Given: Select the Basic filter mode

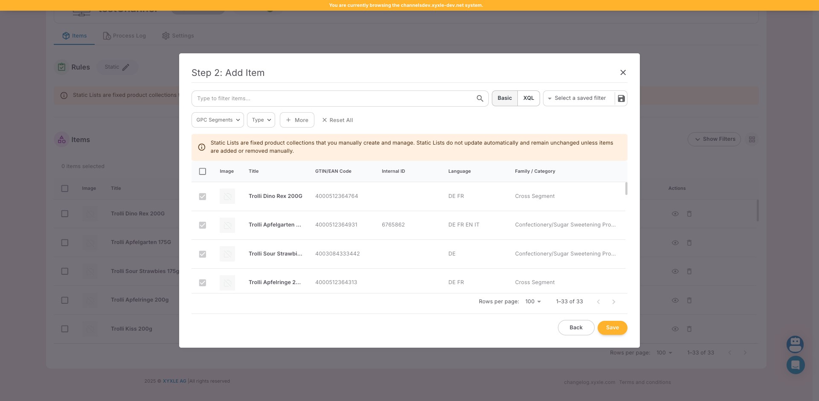Looking at the screenshot, I should click(x=505, y=98).
